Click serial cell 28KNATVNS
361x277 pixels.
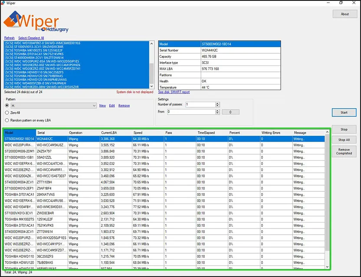coord(52,195)
